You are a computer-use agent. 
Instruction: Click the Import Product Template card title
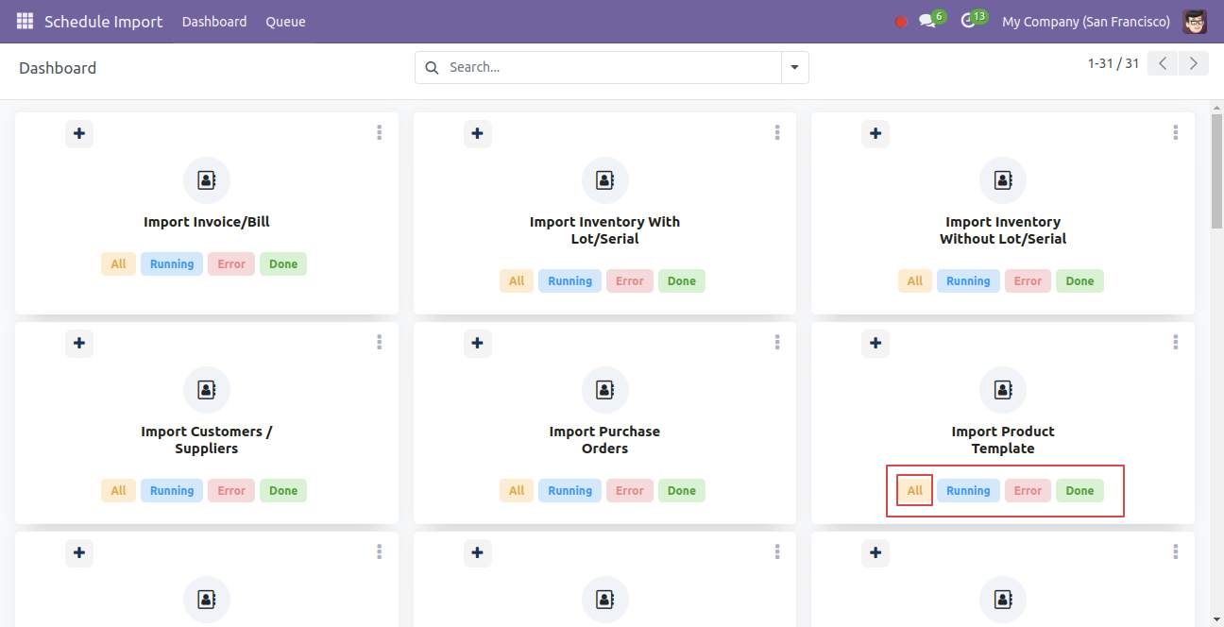(x=1003, y=440)
